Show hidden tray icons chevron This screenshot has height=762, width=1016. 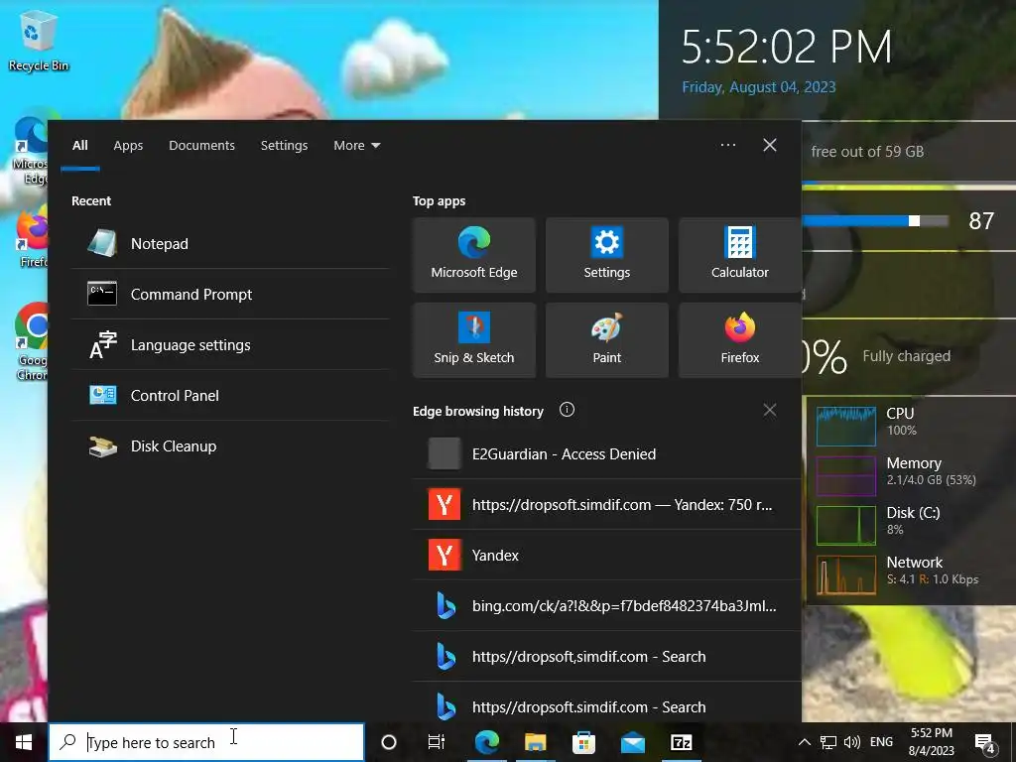(x=804, y=742)
